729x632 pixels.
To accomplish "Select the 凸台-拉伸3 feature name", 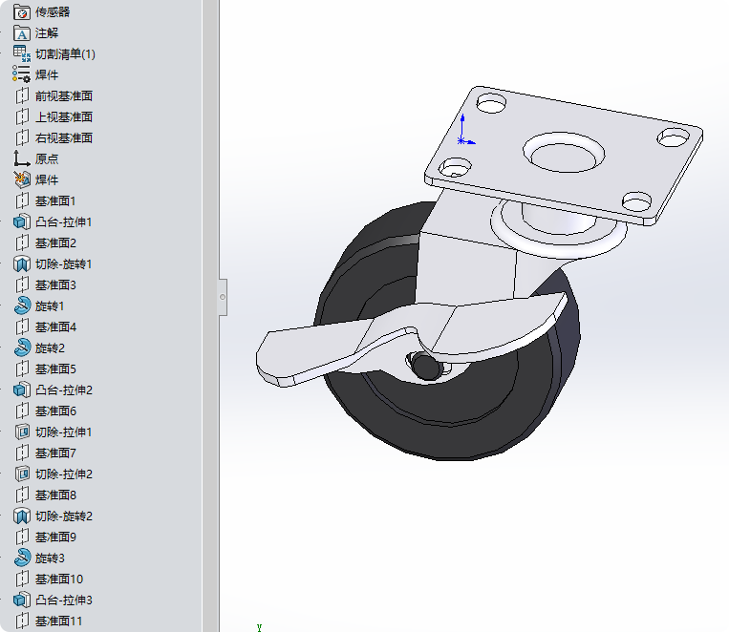I will pyautogui.click(x=64, y=600).
